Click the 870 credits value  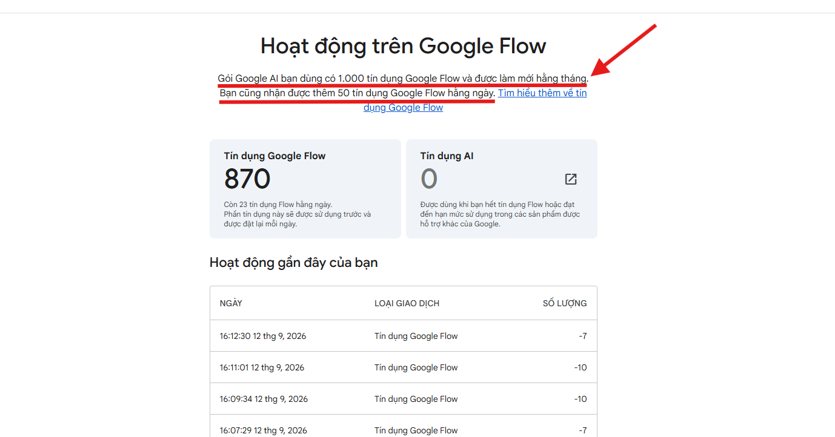click(247, 179)
